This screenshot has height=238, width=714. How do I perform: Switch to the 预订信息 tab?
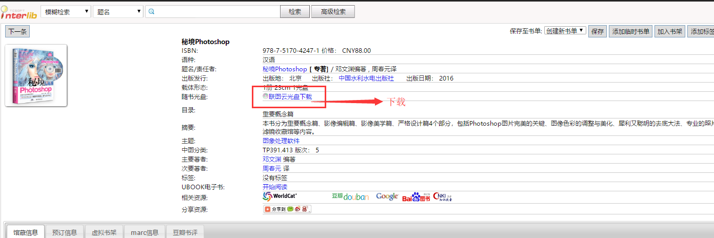point(65,232)
